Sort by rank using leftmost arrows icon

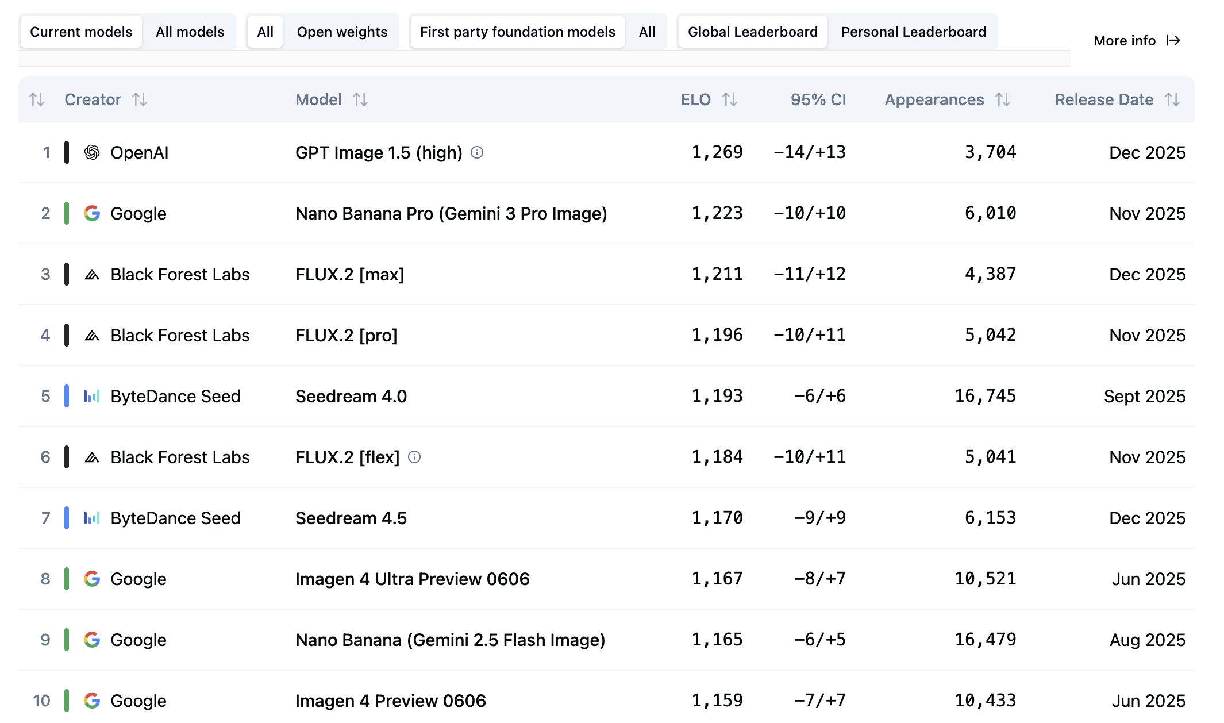pos(37,99)
